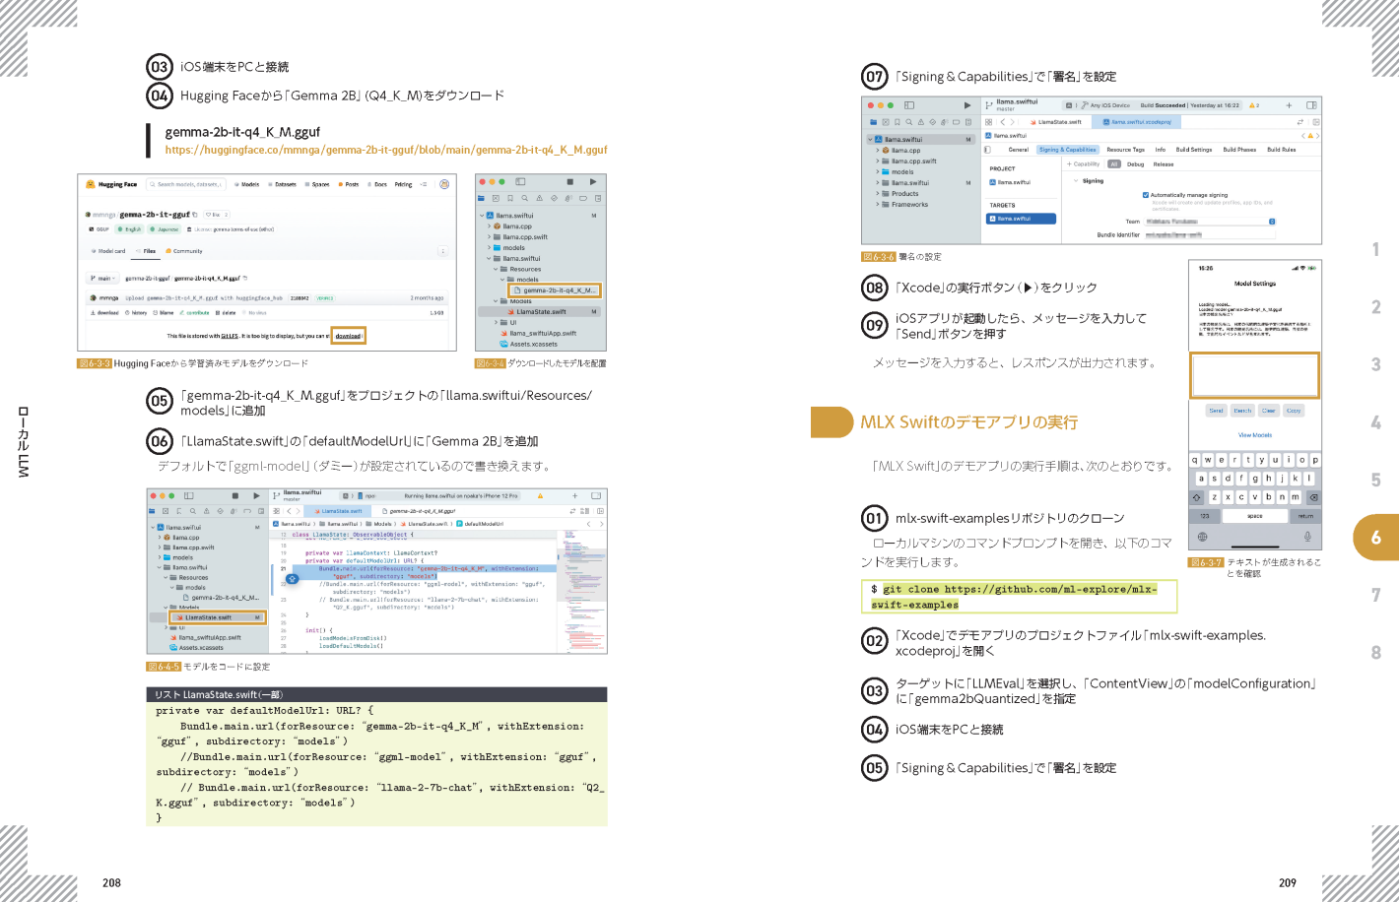
Task: Open the main branch dropdown on Hugging Face
Action: coord(102,279)
